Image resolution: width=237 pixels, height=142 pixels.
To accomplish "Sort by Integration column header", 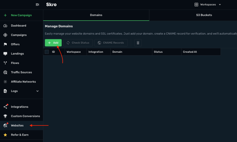I will point(96,52).
